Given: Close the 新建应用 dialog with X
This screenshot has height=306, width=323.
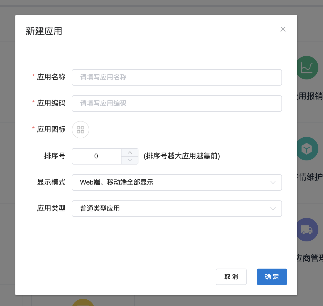Looking at the screenshot, I should (x=283, y=29).
